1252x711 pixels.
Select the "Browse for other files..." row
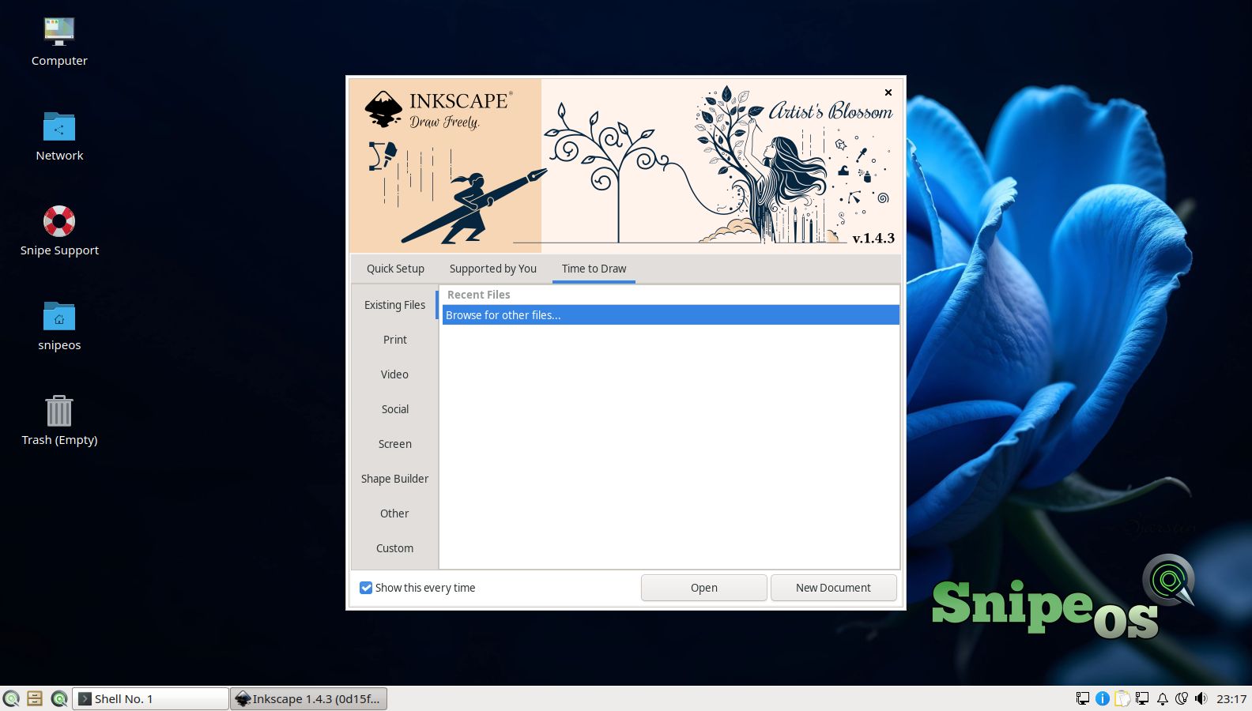click(x=670, y=315)
